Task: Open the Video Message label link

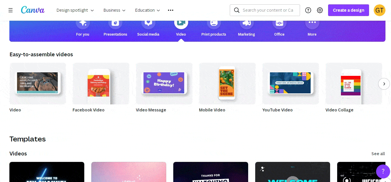Action: (x=151, y=110)
